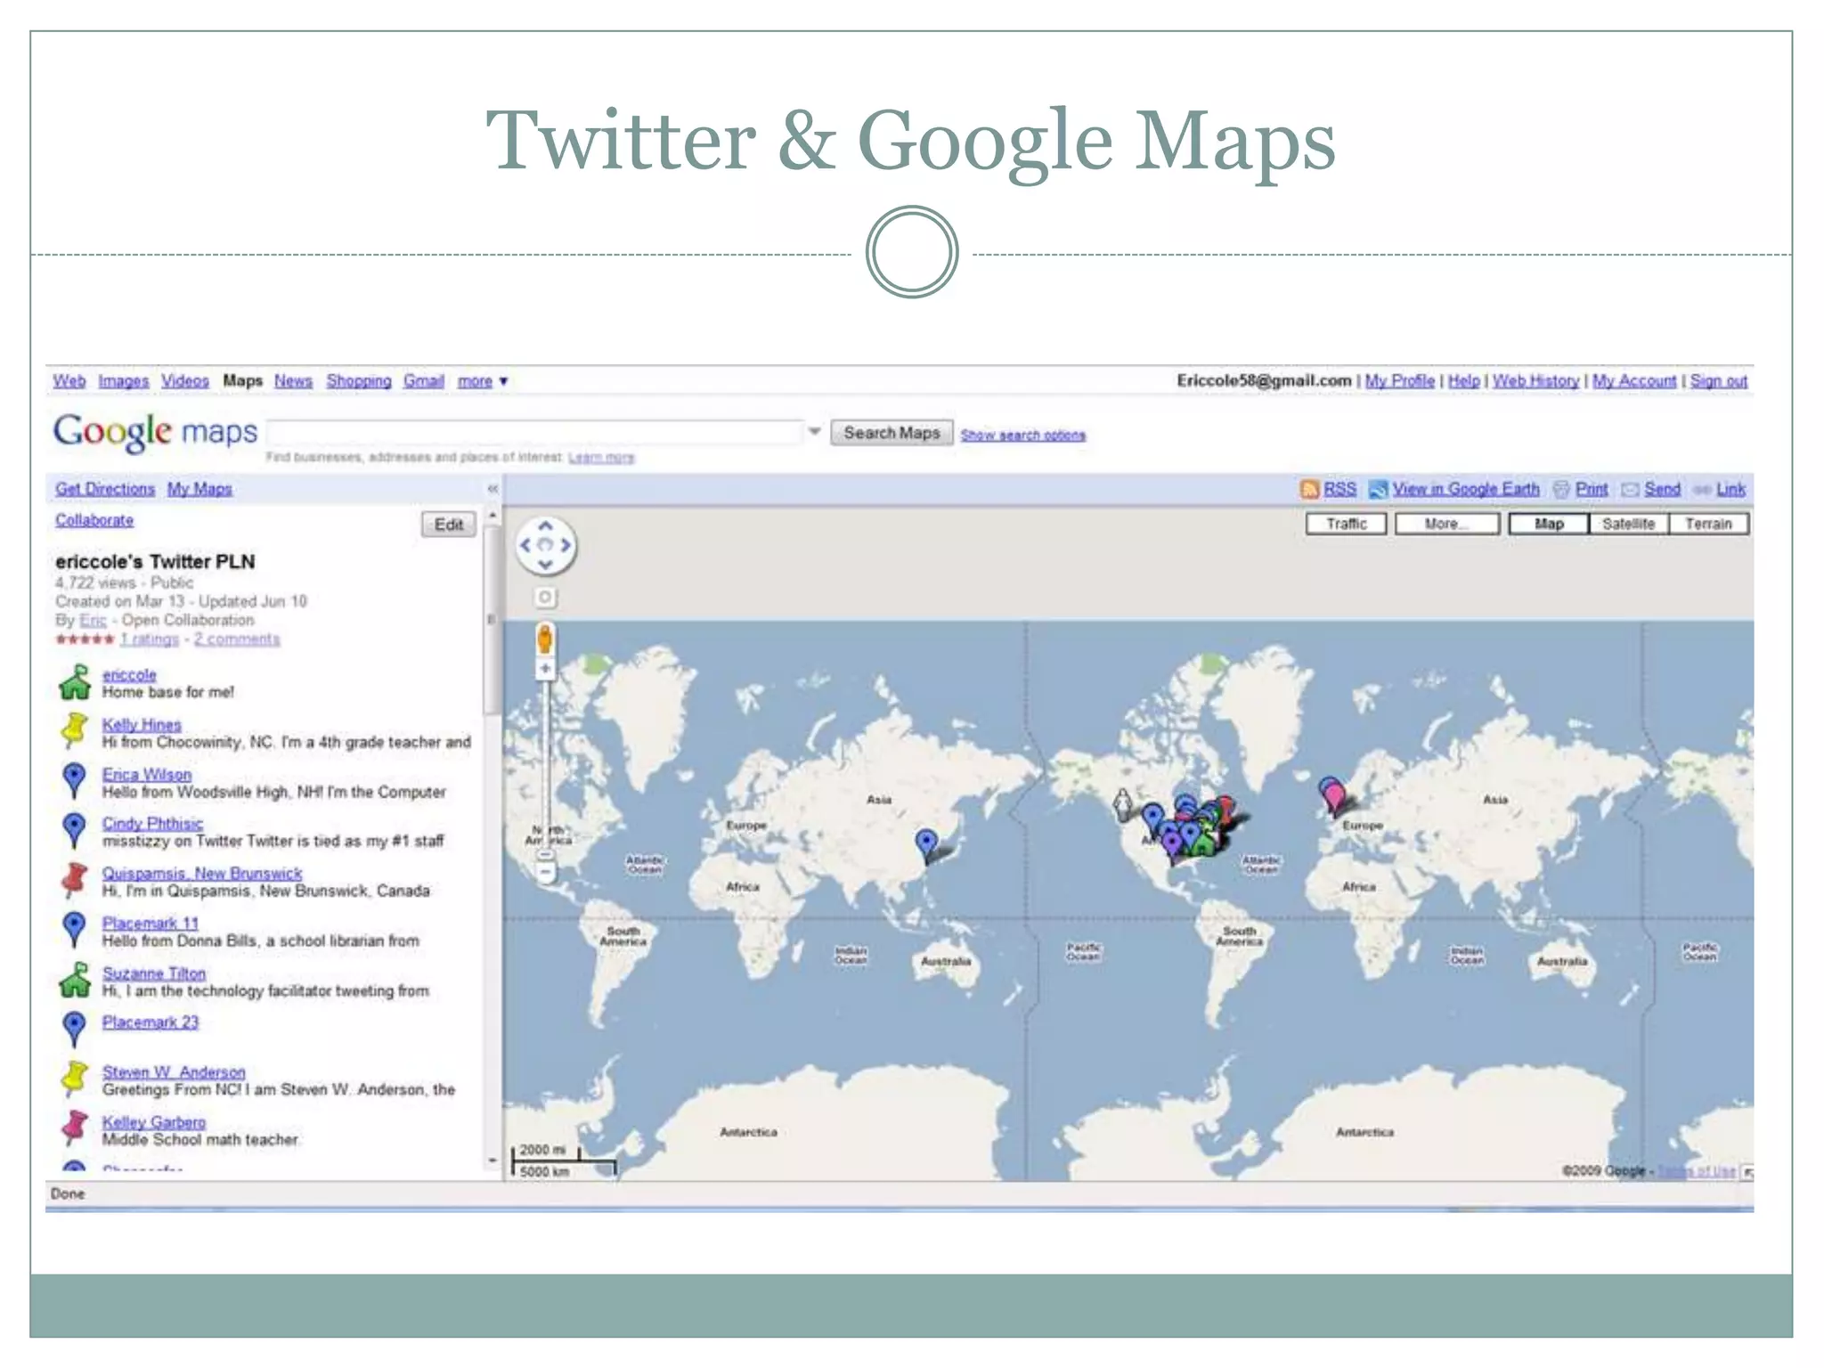Click the blue marker on China in map

coord(927,844)
